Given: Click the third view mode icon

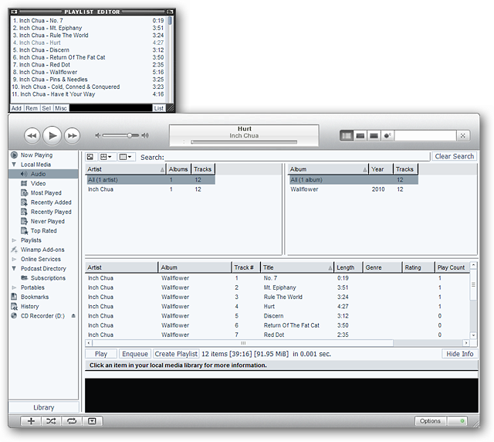Looking at the screenshot, I should 374,136.
